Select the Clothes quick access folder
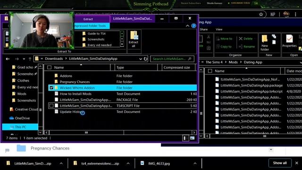 [x=23, y=81]
